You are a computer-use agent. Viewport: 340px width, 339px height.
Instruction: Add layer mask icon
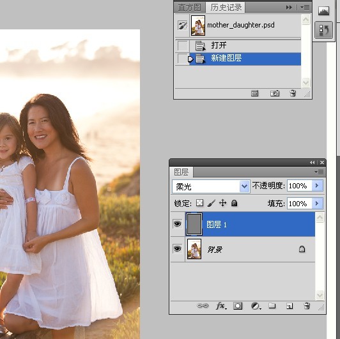tap(238, 306)
